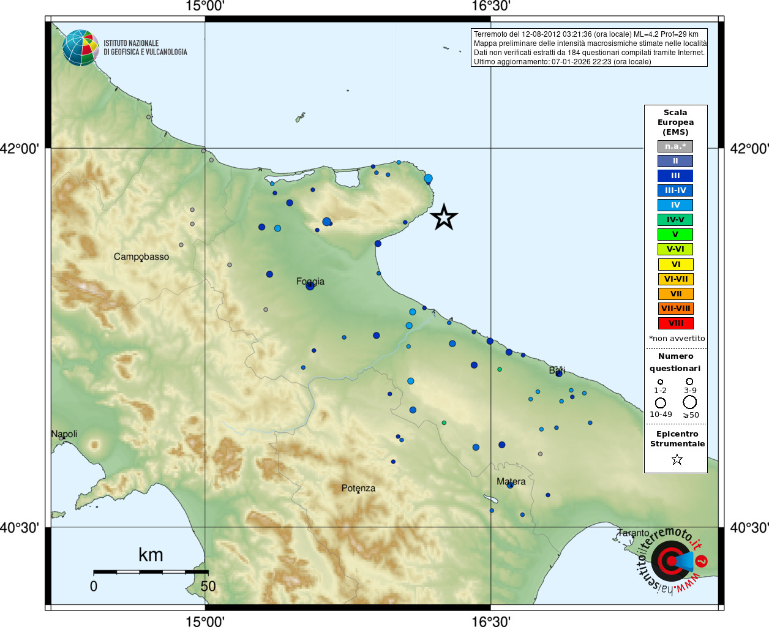Click the INGV globe logo
Screen dimensions: 769x627
coord(80,48)
